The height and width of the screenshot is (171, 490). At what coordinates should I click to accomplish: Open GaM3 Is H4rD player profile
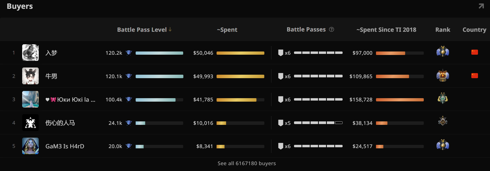(x=65, y=146)
